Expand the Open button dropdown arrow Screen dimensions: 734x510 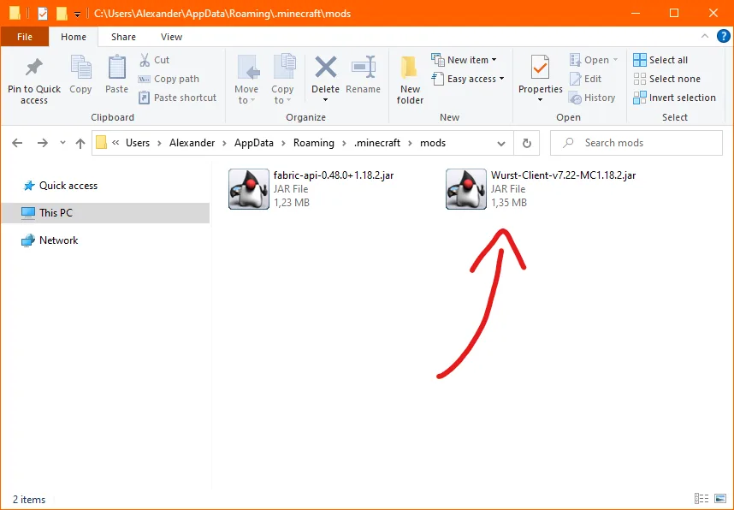click(615, 60)
